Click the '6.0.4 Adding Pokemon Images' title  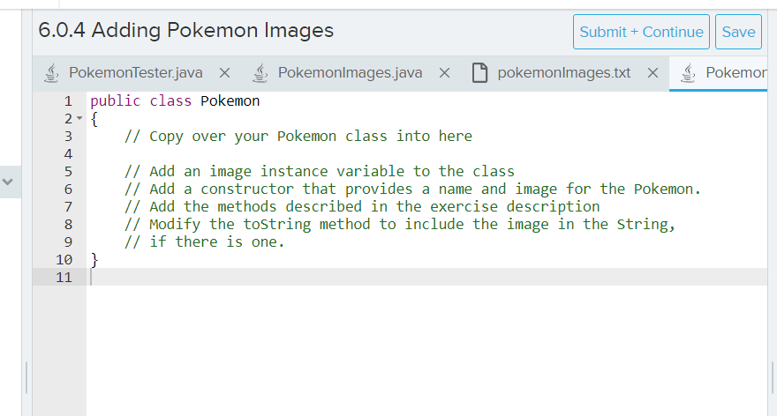[x=185, y=30]
